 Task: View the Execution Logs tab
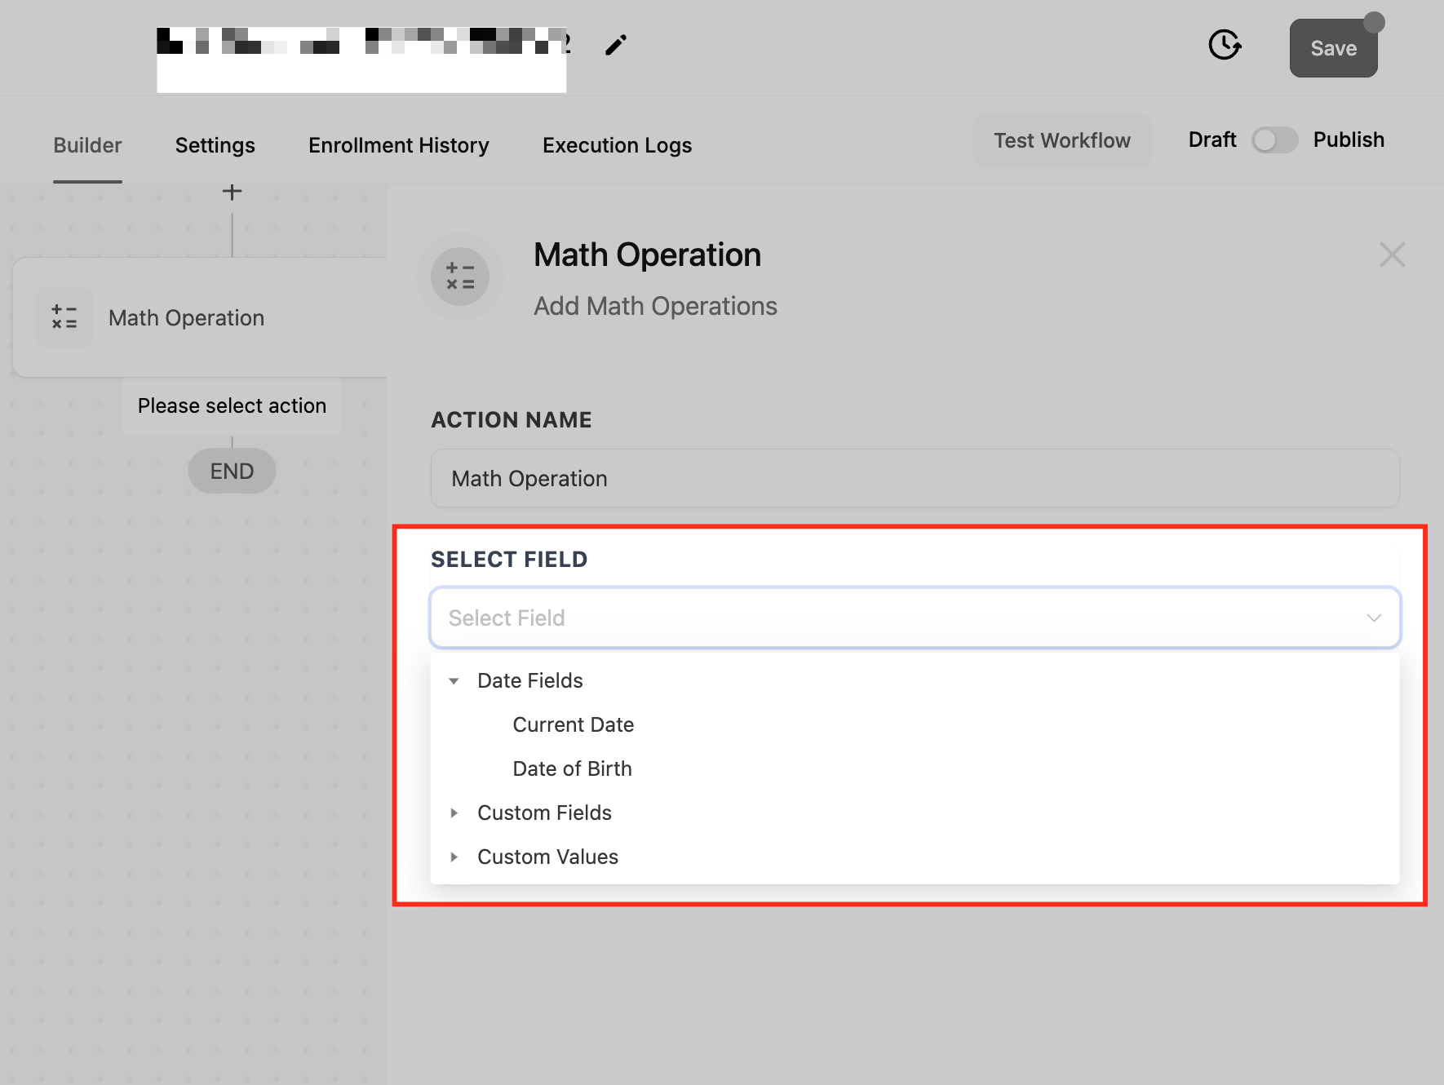pyautogui.click(x=618, y=145)
